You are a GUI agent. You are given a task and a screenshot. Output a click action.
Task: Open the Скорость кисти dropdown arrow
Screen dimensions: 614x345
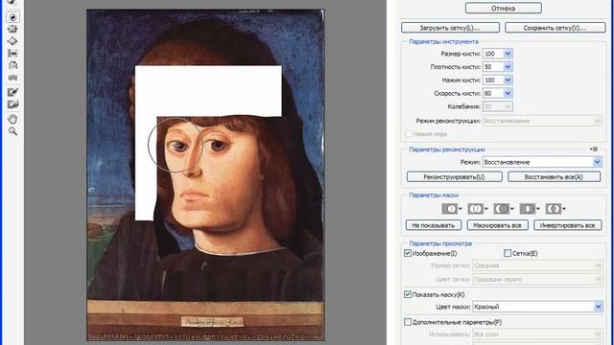tap(508, 94)
